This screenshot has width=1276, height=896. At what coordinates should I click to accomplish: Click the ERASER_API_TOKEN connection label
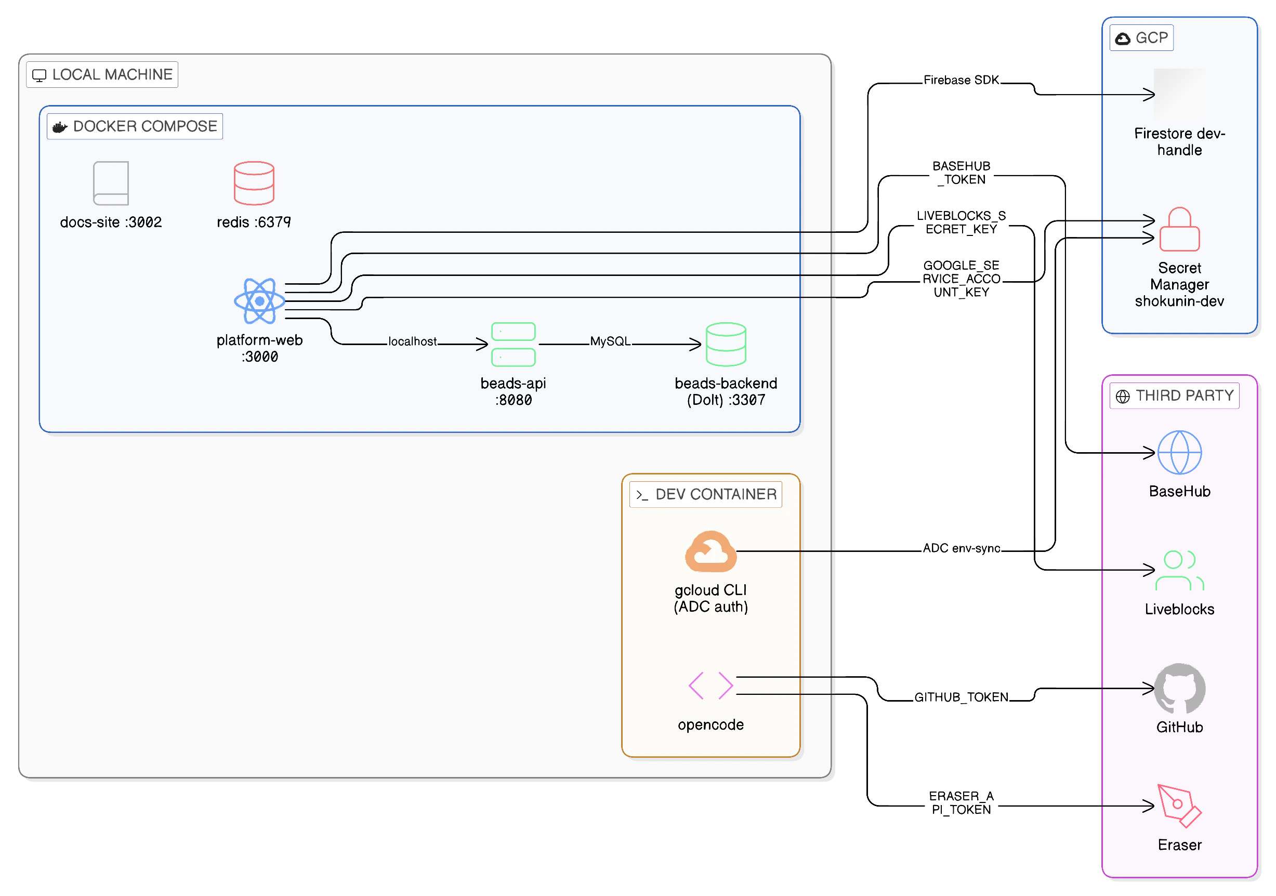tap(962, 803)
